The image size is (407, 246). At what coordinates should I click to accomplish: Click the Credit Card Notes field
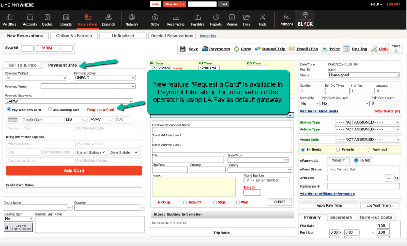pos(74,190)
